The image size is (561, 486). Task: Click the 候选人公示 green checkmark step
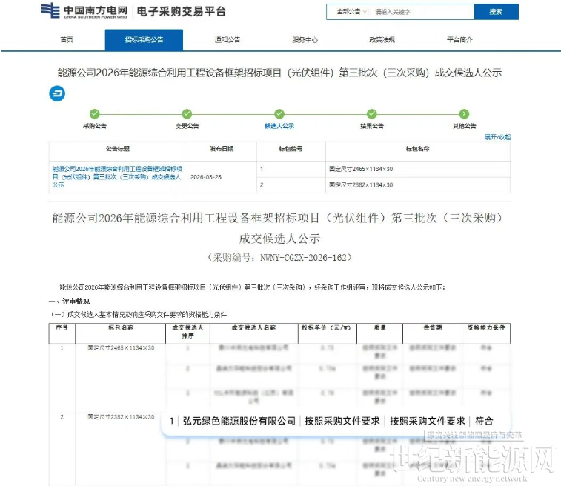279,114
